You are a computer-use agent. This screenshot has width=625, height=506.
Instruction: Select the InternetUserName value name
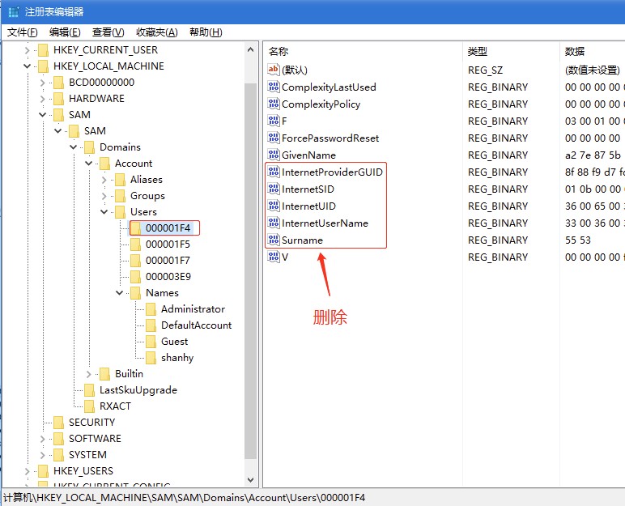[x=325, y=223]
